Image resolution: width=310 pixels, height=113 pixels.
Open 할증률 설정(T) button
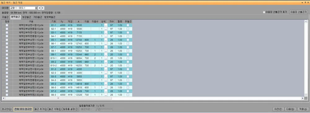point(71,109)
